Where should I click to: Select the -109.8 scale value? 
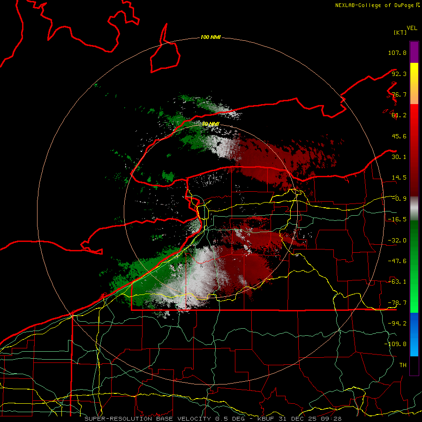395,344
